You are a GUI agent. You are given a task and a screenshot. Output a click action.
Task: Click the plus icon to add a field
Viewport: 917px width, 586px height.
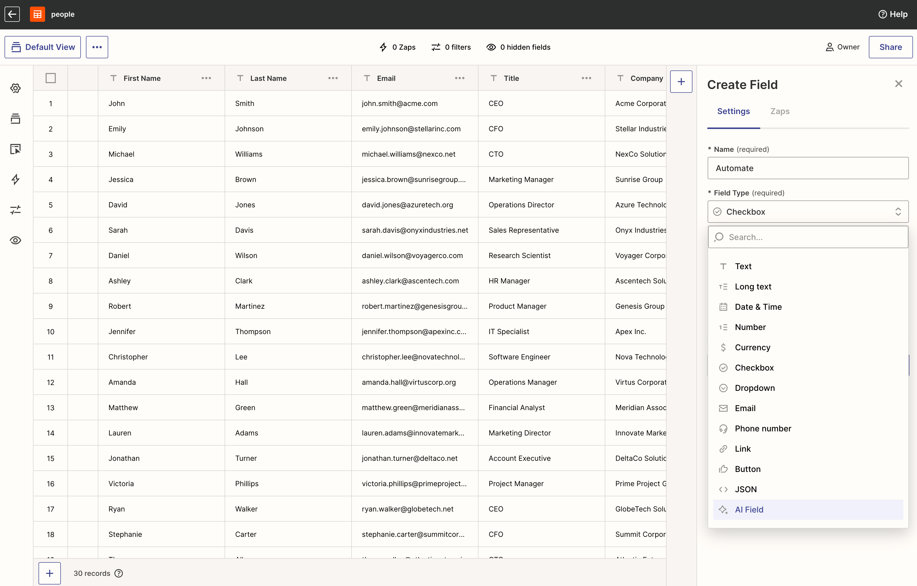click(681, 81)
